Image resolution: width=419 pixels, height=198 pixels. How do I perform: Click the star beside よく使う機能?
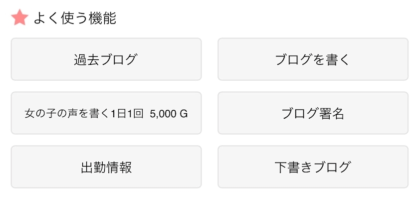pos(20,17)
